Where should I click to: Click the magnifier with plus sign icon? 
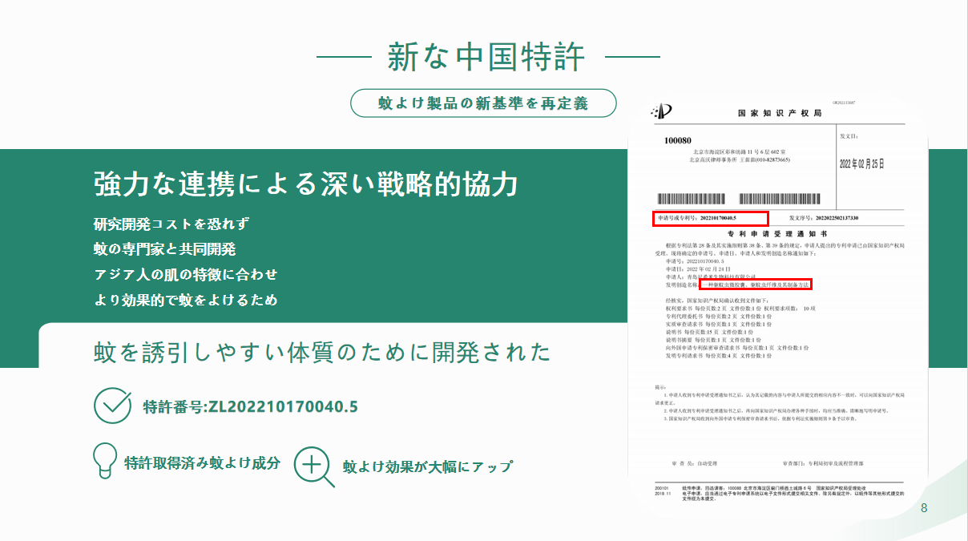314,466
